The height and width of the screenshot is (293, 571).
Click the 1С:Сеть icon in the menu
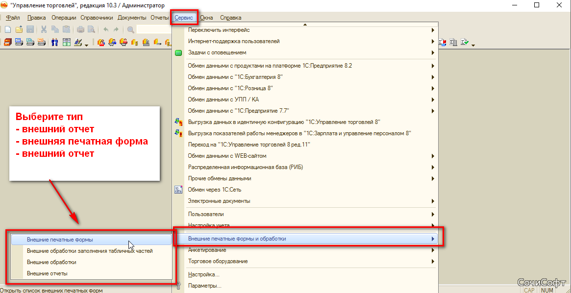point(178,190)
